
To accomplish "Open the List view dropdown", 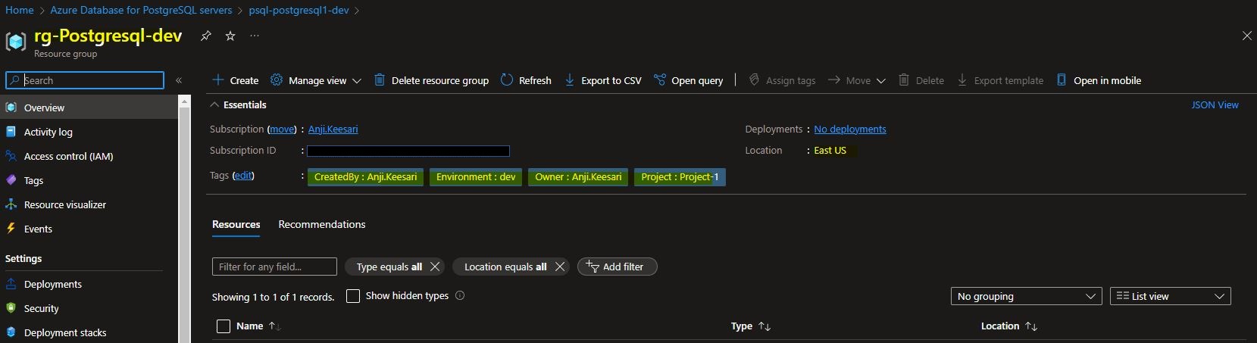I will 1170,296.
